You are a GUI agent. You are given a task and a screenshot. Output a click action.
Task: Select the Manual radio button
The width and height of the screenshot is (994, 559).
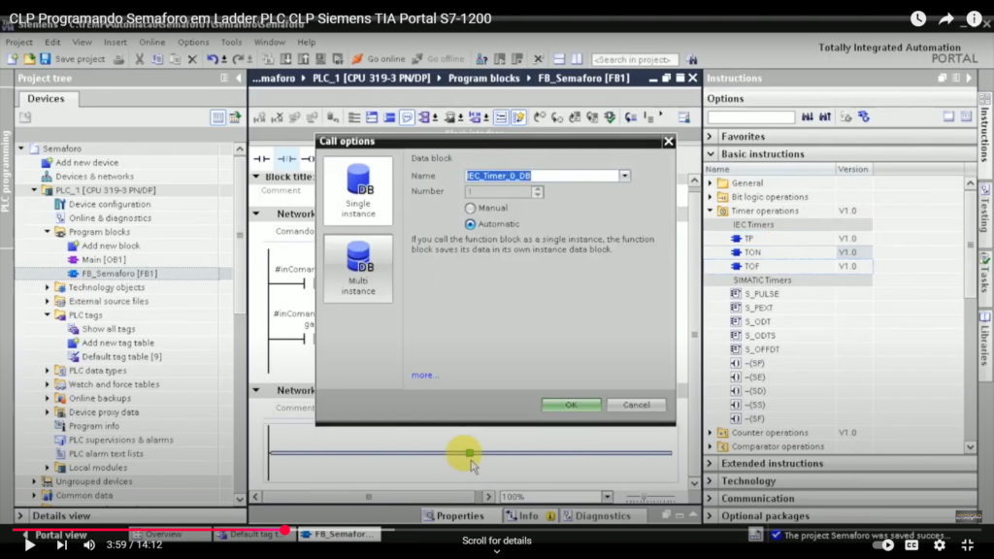coord(470,208)
